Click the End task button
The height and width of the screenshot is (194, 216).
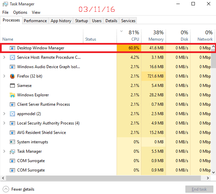coord(199,189)
